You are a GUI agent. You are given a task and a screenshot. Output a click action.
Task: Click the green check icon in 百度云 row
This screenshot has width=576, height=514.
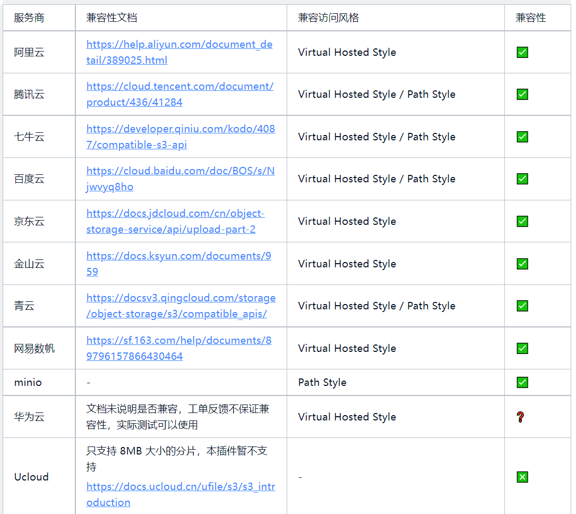(522, 179)
